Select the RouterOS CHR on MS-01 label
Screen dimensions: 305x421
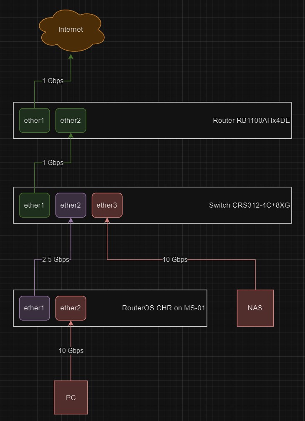(x=164, y=308)
